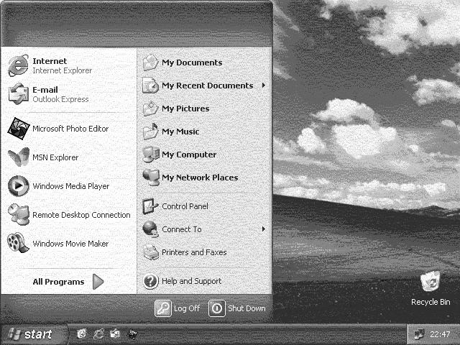Click the My Pictures text label
This screenshot has height=345, width=460.
(185, 109)
